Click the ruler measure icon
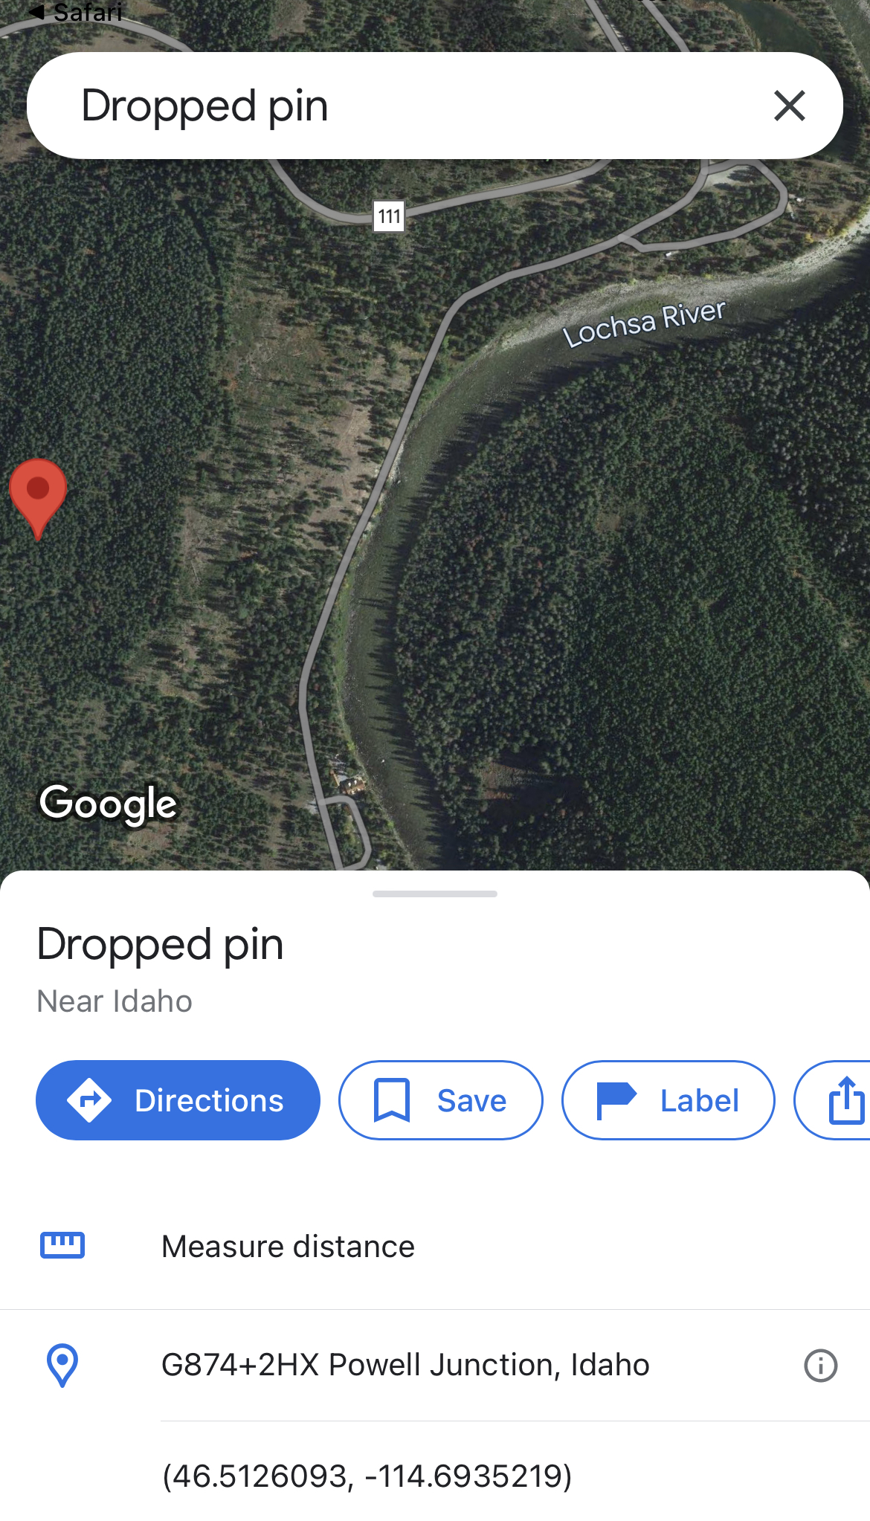 pyautogui.click(x=62, y=1245)
